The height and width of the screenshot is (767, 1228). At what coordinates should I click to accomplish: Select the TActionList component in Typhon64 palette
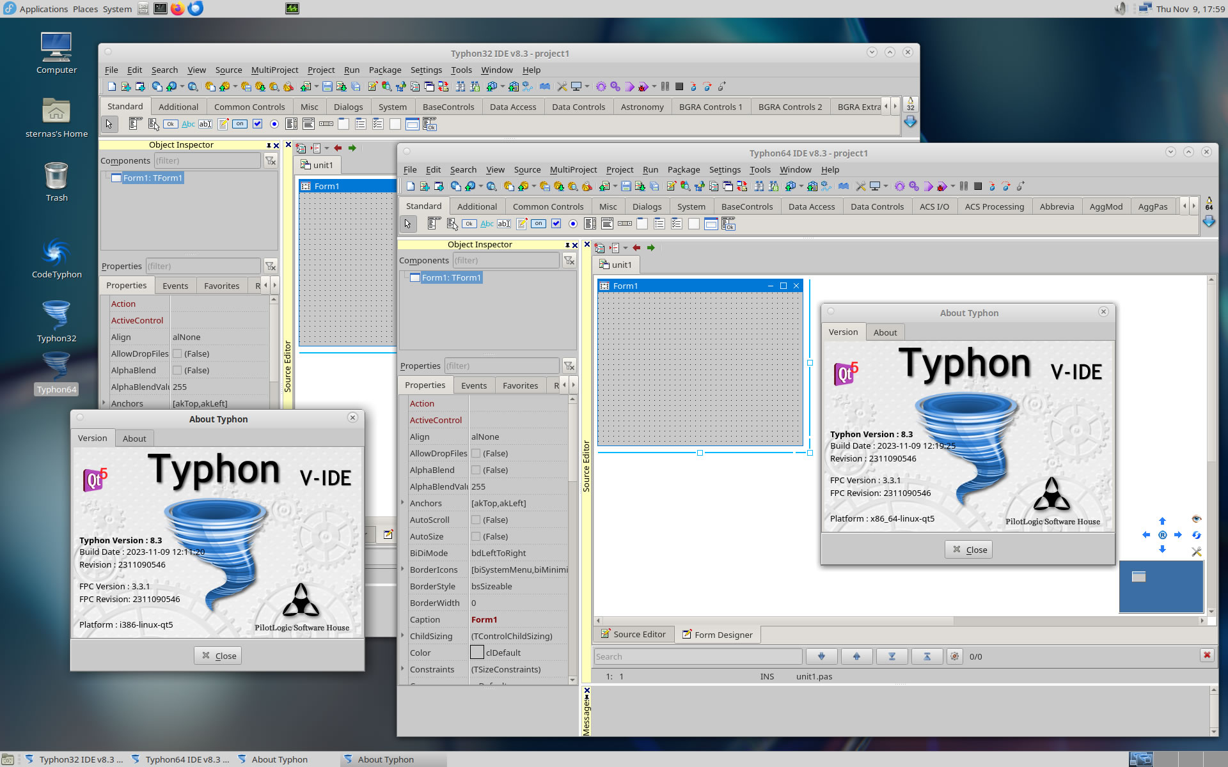point(728,224)
